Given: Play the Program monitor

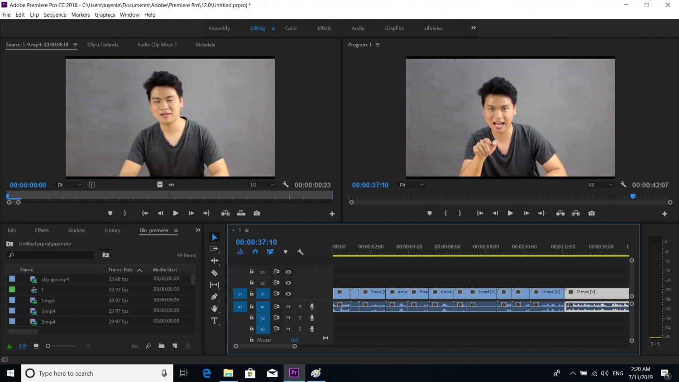Looking at the screenshot, I should [510, 213].
